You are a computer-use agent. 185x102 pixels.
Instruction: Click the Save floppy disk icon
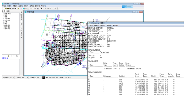click(x=8, y=8)
